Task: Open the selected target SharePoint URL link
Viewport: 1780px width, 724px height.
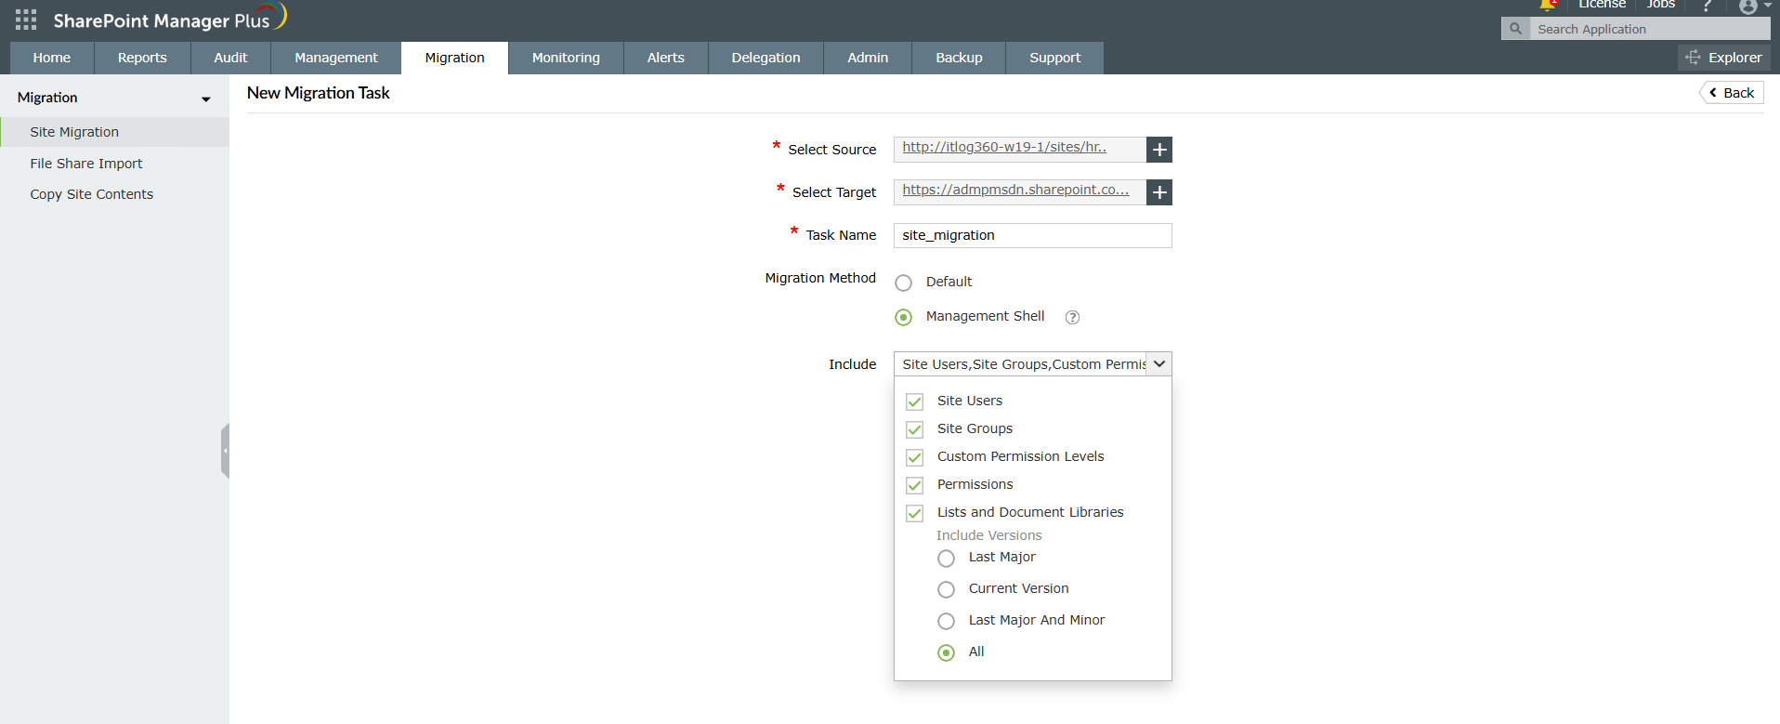Action: (1015, 190)
